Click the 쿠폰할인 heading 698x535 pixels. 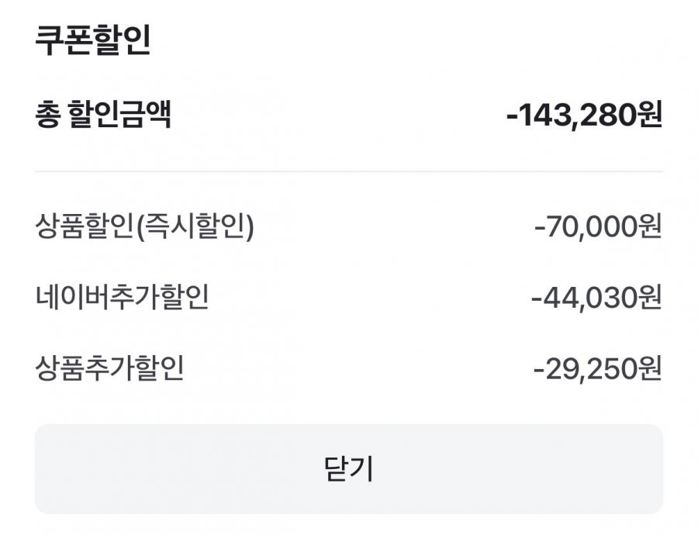click(x=92, y=41)
